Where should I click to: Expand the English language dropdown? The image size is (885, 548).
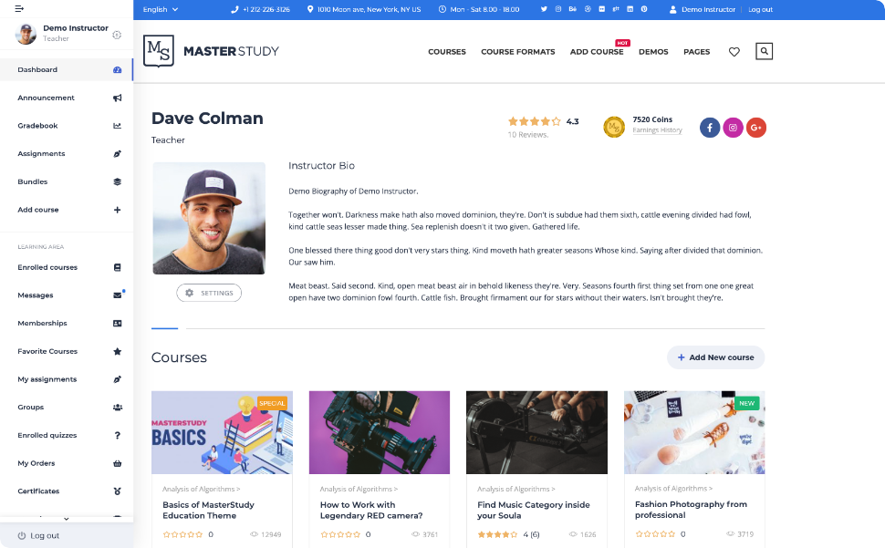(x=161, y=9)
